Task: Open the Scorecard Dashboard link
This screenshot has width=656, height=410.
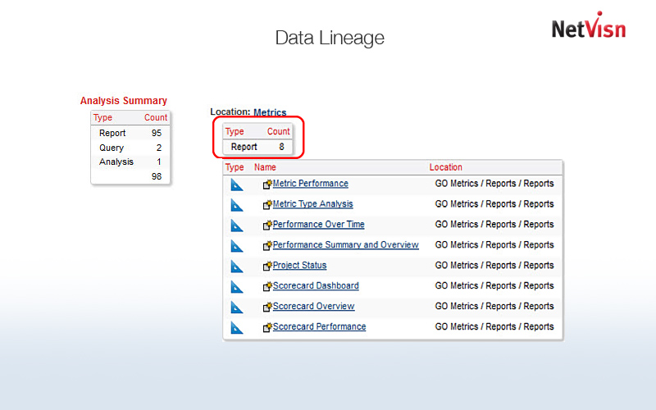Action: click(x=316, y=286)
